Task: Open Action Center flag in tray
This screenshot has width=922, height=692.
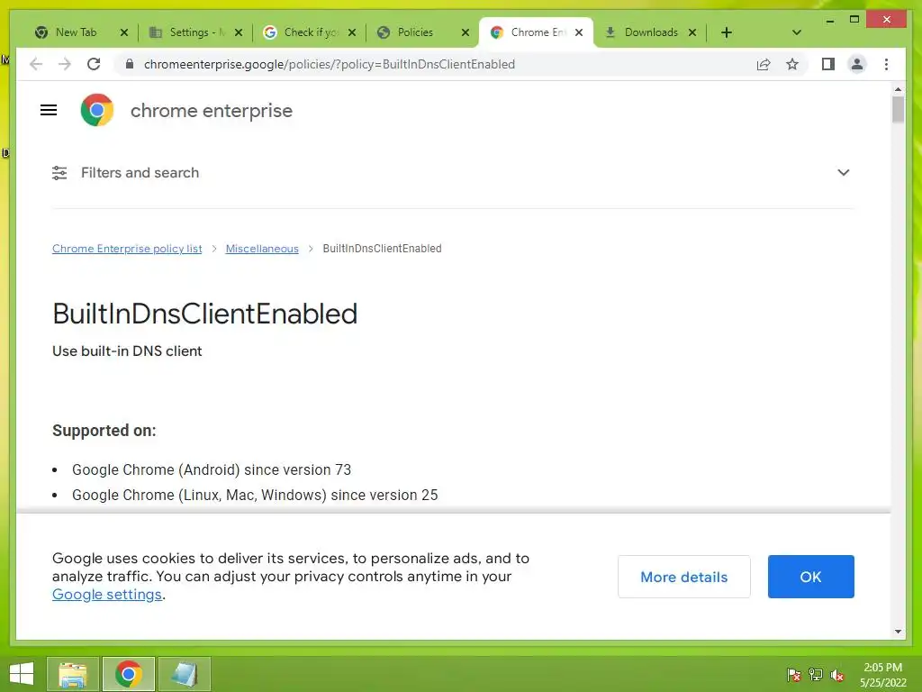Action: (794, 674)
